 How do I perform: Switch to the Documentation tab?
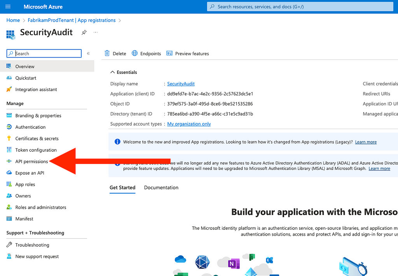tap(161, 188)
